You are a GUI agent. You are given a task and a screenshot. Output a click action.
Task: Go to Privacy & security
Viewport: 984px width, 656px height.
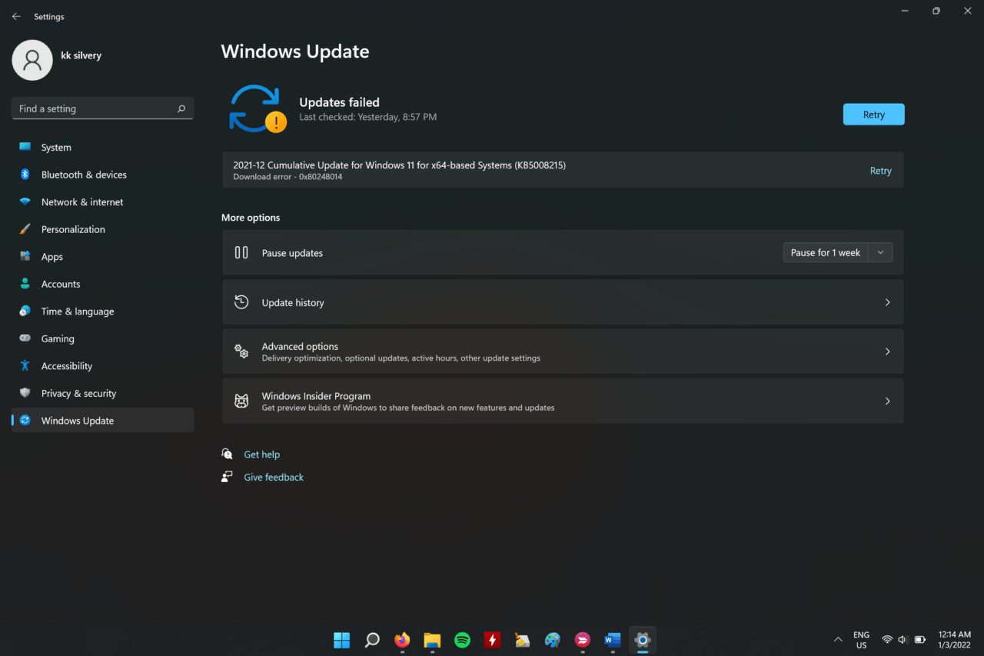point(102,393)
